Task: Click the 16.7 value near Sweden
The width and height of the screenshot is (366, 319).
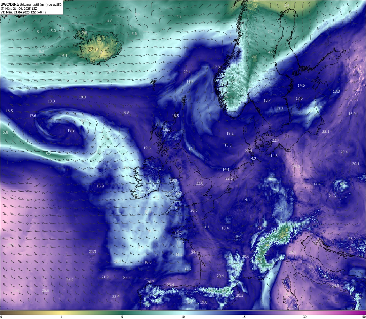Action: 267,100
